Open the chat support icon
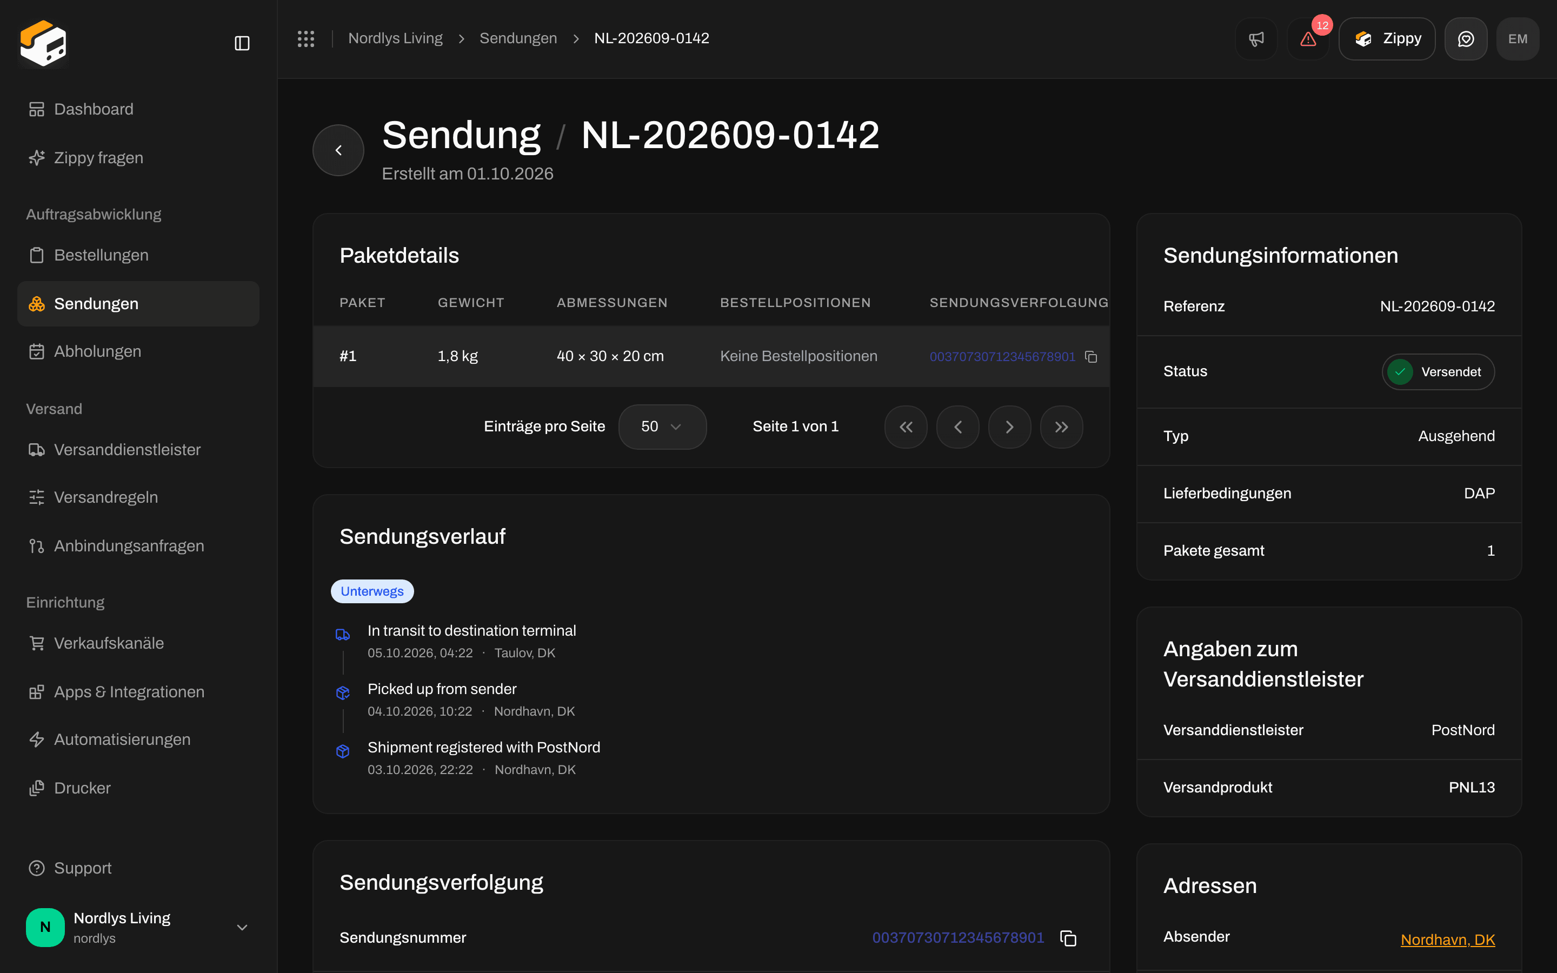Viewport: 1557px width, 973px height. (x=1466, y=38)
